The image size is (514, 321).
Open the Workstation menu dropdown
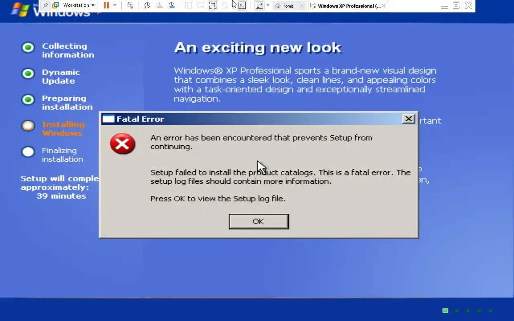[x=78, y=5]
